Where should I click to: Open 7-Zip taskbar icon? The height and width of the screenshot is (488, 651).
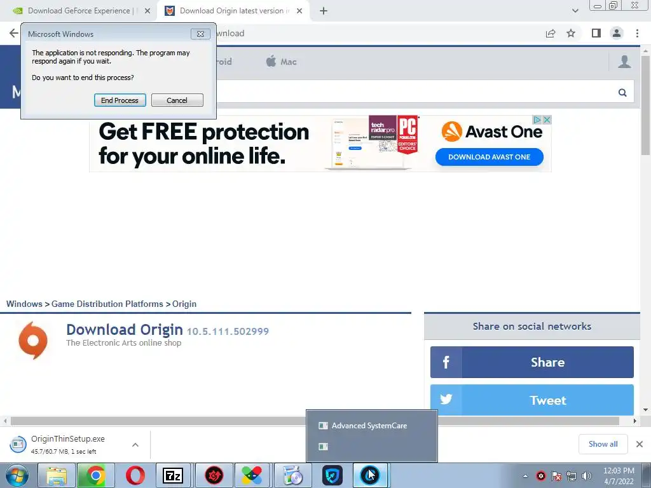[173, 475]
